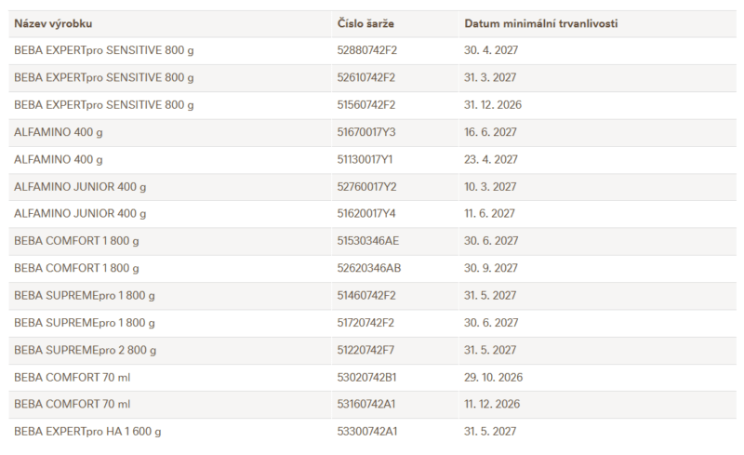744x455 pixels.
Task: Select batch number 51560742F2
Action: 365,105
